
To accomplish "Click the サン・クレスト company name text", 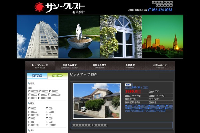I will pos(65,7).
